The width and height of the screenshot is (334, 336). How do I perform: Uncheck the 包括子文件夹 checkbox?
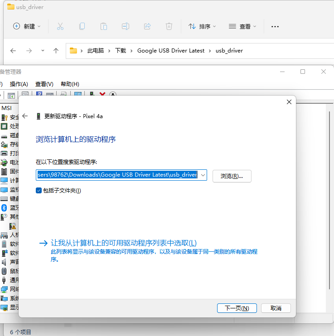point(39,191)
